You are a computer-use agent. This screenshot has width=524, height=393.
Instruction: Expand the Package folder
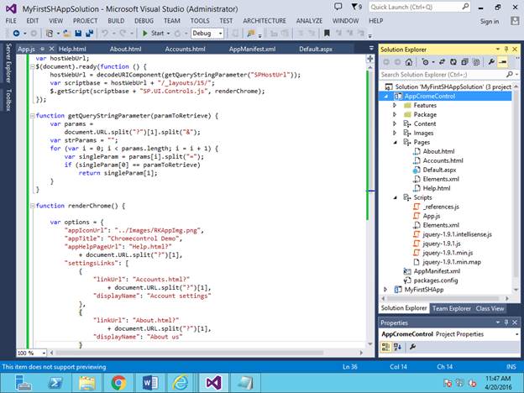tap(395, 114)
